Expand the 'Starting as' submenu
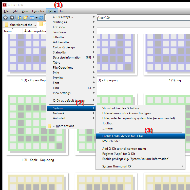Image resolution: width=190 pixels, height=190 pixels. (71, 22)
